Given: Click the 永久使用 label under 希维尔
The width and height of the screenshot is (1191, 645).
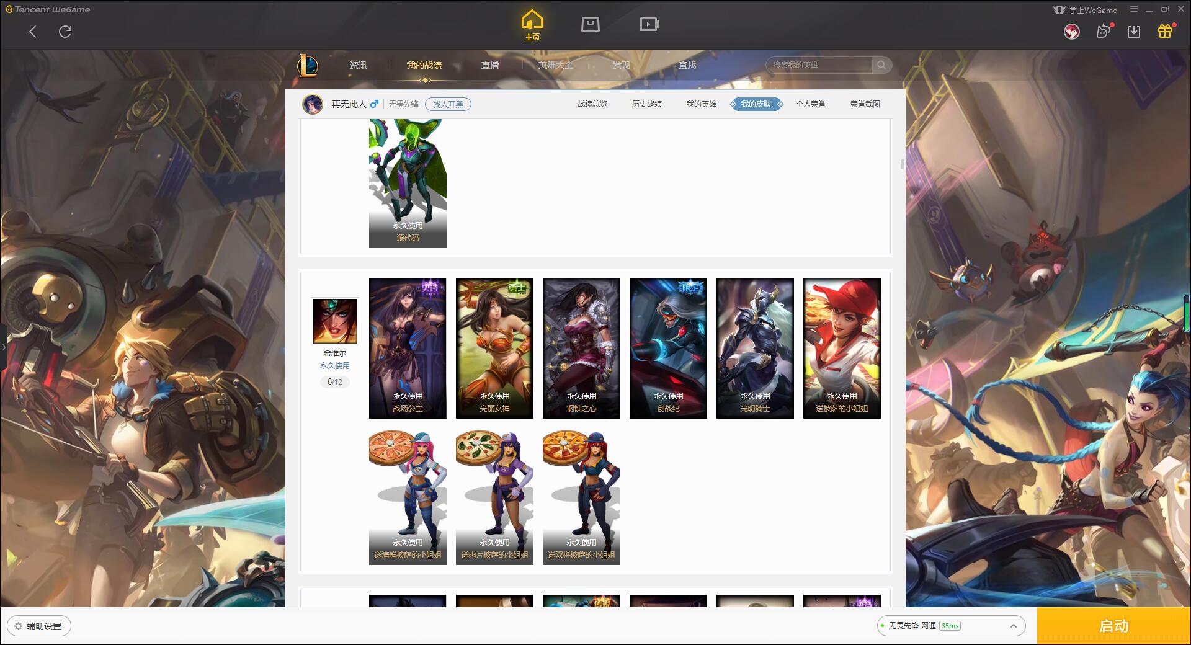Looking at the screenshot, I should point(335,366).
